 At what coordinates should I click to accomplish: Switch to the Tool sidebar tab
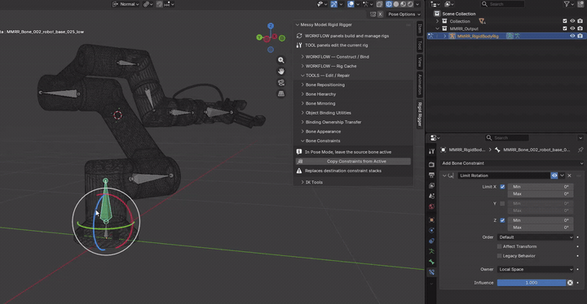pyautogui.click(x=420, y=46)
